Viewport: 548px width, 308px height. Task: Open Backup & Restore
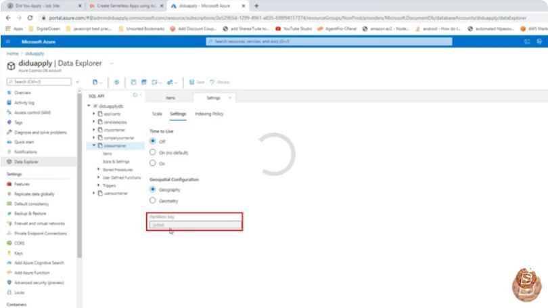coord(30,213)
